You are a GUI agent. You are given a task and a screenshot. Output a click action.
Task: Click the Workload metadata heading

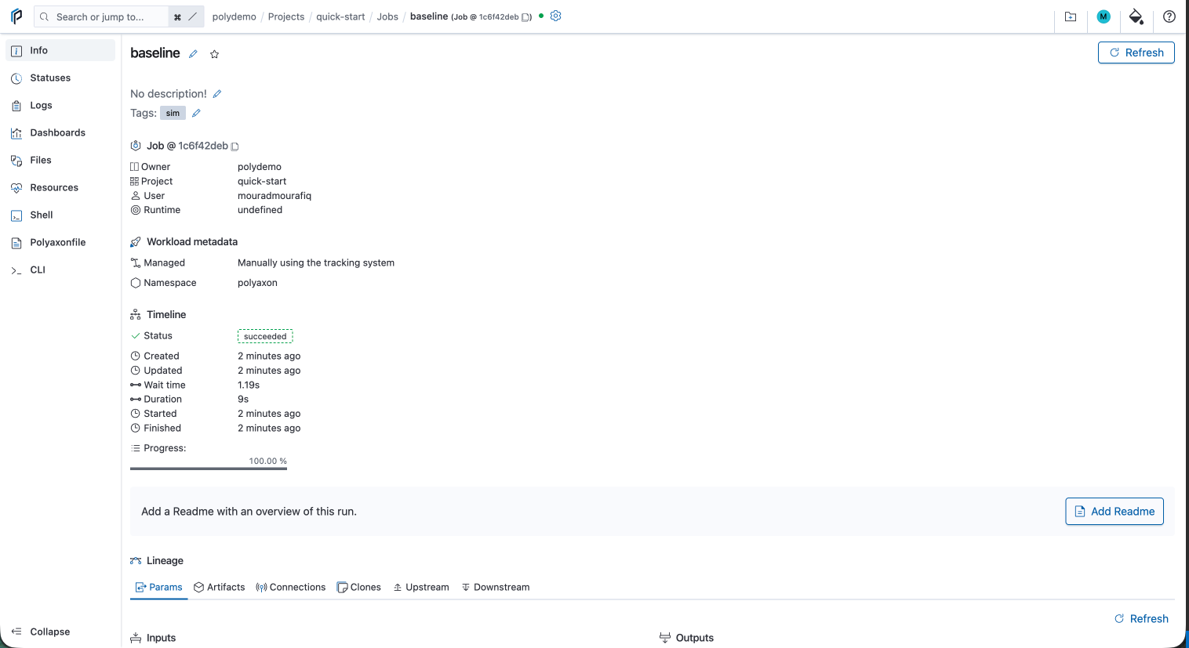pos(192,241)
